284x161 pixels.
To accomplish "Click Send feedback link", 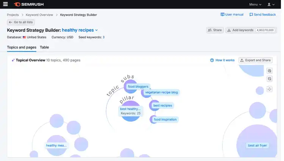I will [x=263, y=14].
